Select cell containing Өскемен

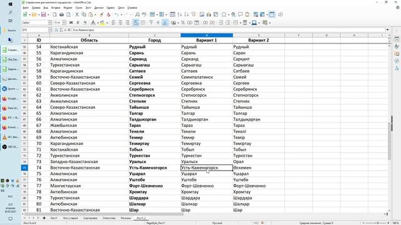coord(259,167)
